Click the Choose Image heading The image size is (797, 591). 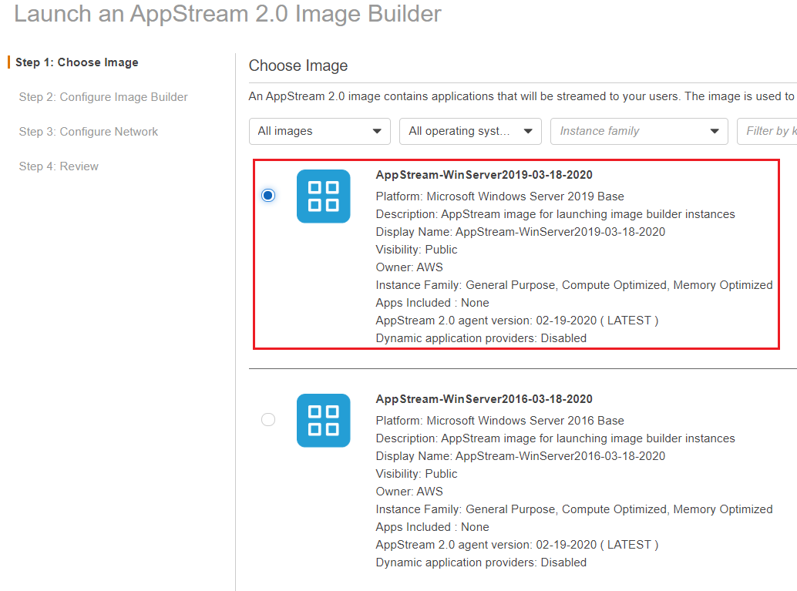tap(298, 65)
